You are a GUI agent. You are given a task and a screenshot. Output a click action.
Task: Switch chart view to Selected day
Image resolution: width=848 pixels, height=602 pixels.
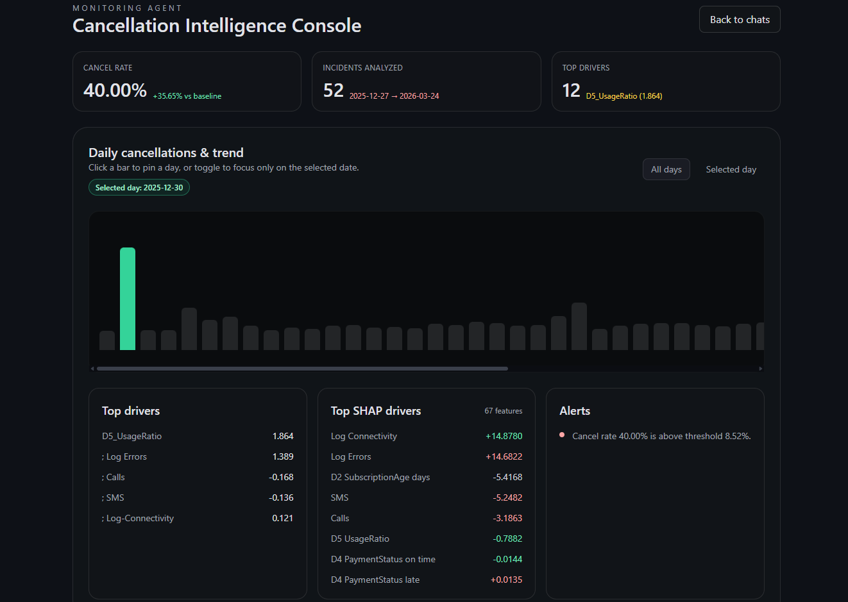pos(731,169)
